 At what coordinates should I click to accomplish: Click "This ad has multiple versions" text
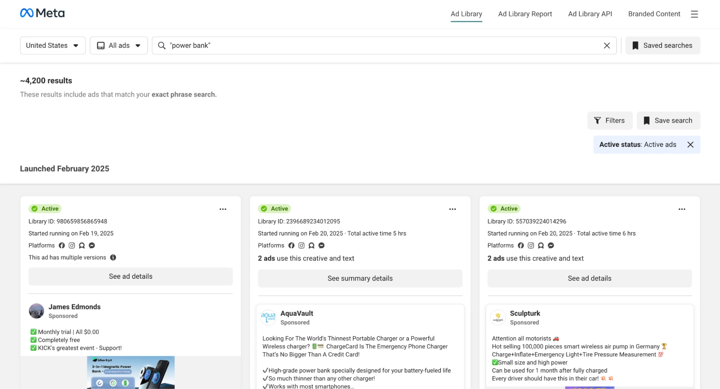[67, 258]
